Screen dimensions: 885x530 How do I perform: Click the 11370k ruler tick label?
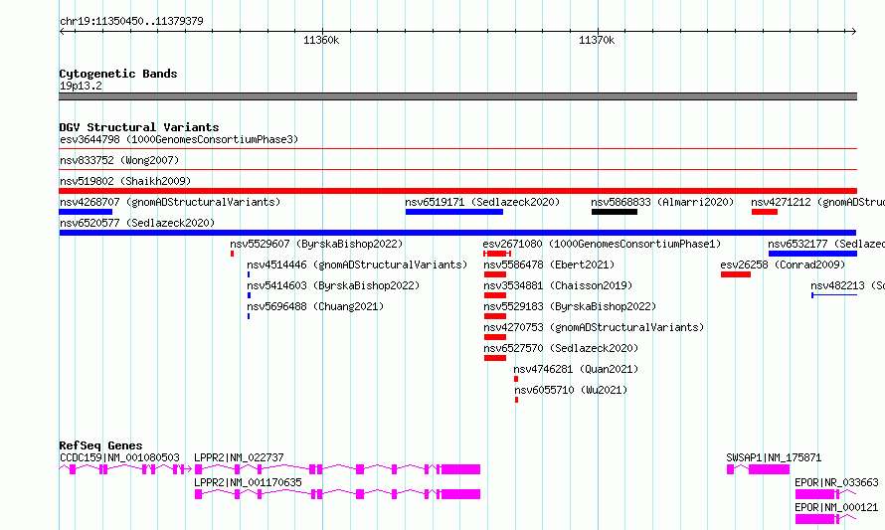pos(597,40)
